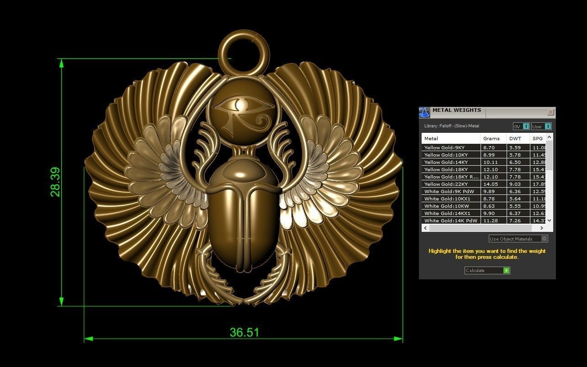This screenshot has height=367, width=587.
Task: Click the Gemvision logo on Metal Weights panel
Action: [x=423, y=111]
